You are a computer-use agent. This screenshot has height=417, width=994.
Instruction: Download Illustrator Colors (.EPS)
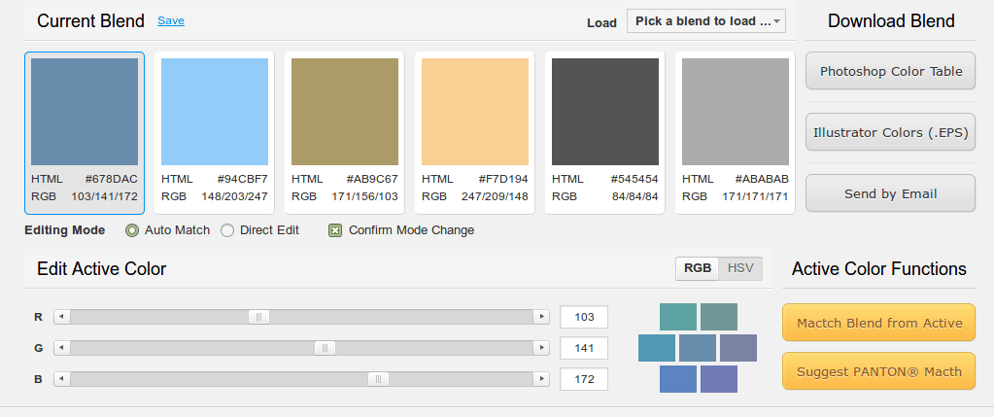pos(891,132)
